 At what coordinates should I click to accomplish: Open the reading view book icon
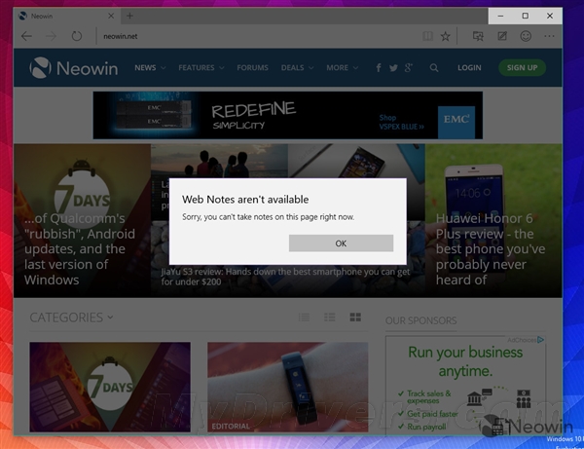click(x=427, y=36)
